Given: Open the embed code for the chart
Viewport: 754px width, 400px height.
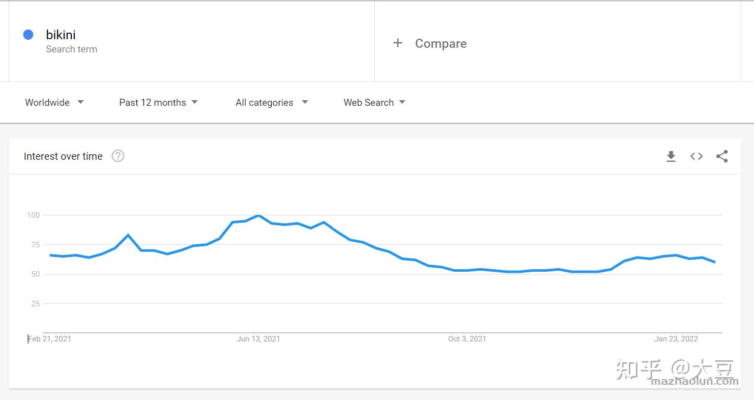Looking at the screenshot, I should 696,156.
